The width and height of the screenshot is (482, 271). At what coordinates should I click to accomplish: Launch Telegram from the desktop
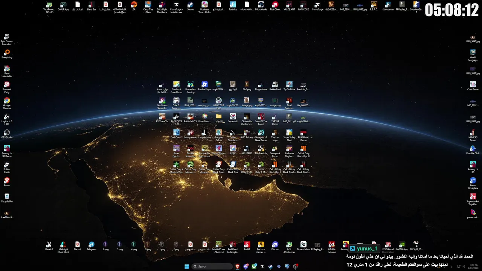92,246
